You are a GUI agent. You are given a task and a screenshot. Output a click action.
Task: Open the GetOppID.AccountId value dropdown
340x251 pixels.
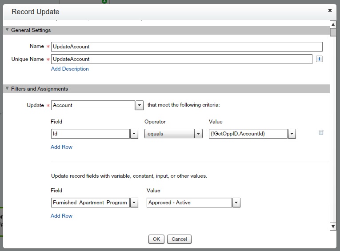pyautogui.click(x=292, y=134)
